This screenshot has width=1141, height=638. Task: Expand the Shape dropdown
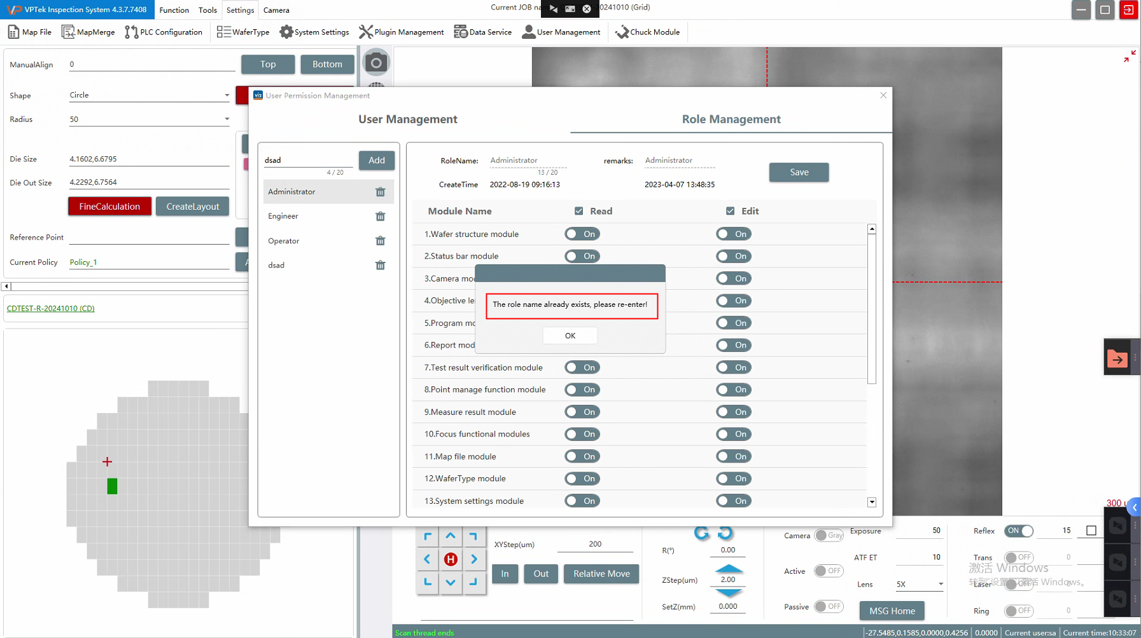coord(227,95)
